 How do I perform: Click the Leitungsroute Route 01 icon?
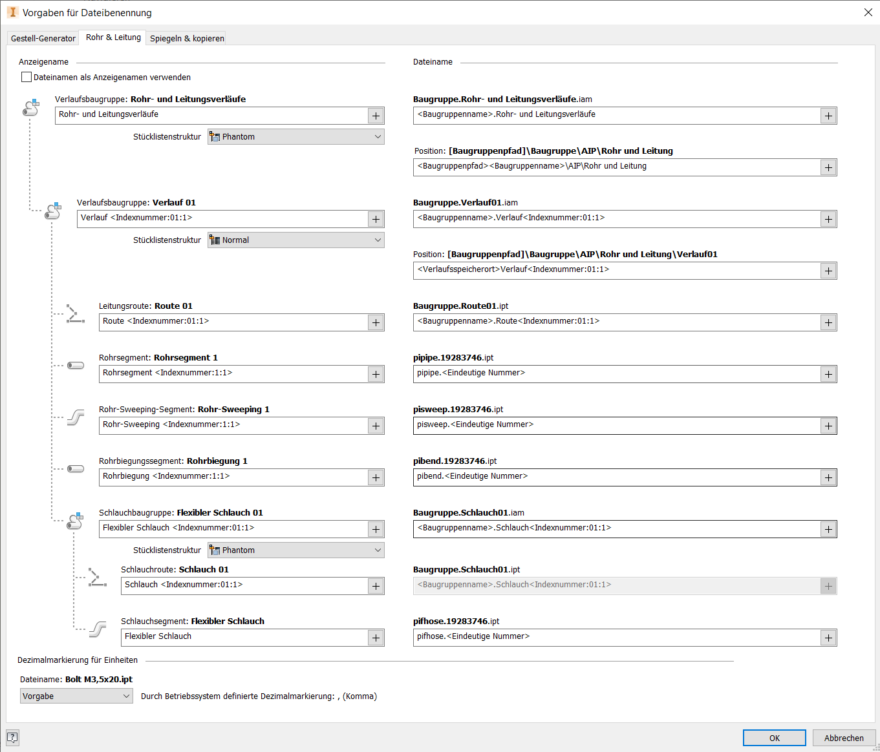tap(75, 314)
